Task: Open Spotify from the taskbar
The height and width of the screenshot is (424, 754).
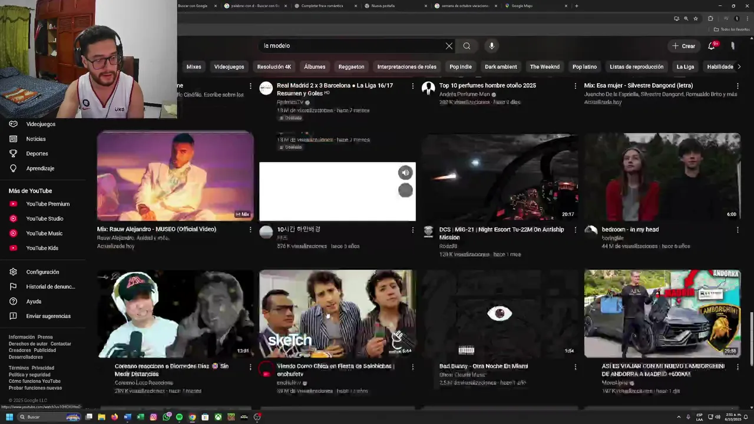Action: (179, 417)
